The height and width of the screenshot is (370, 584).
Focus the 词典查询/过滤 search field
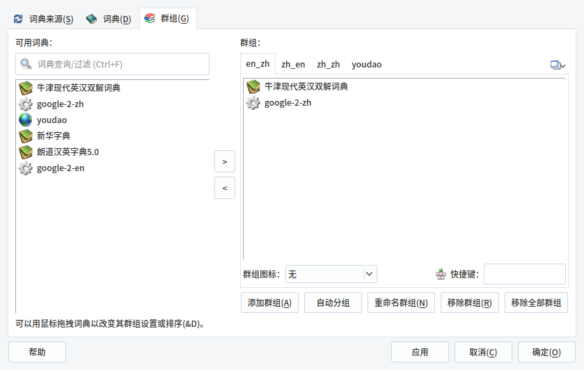coord(113,64)
